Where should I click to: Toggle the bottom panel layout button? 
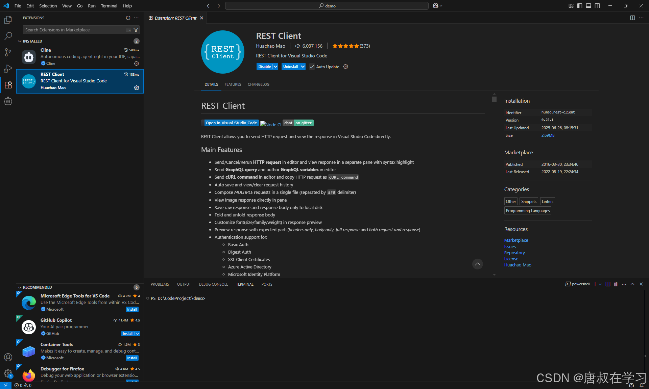[588, 6]
